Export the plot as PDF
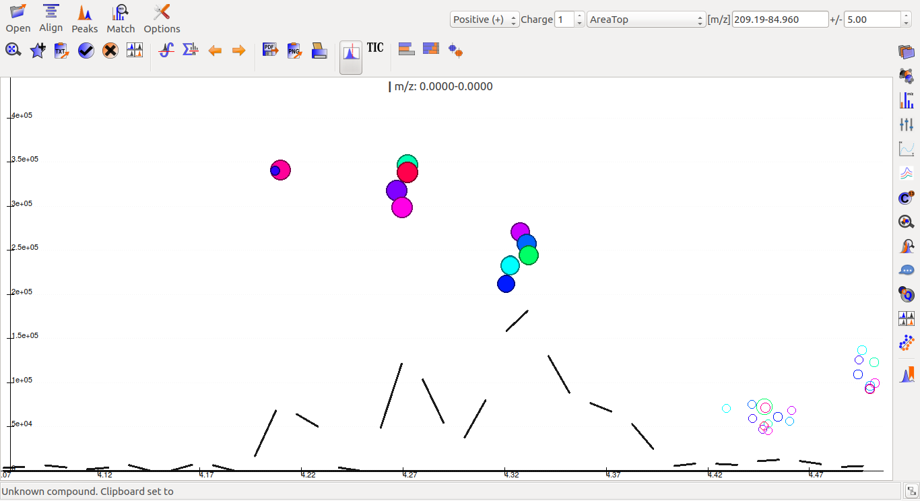The image size is (920, 501). coord(270,49)
